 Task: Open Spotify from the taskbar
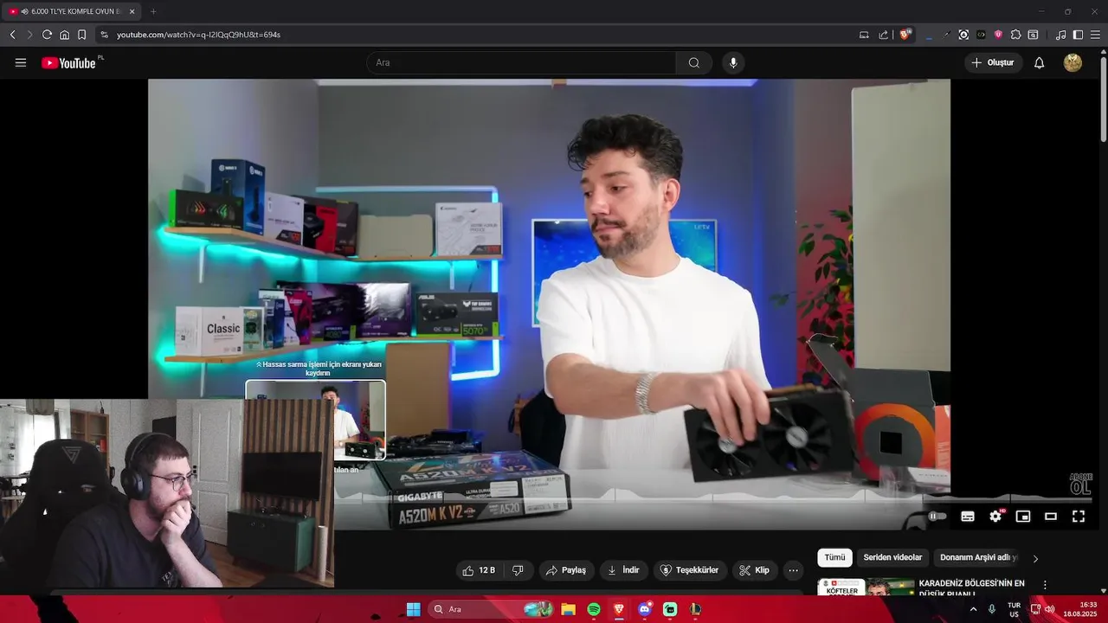point(594,609)
